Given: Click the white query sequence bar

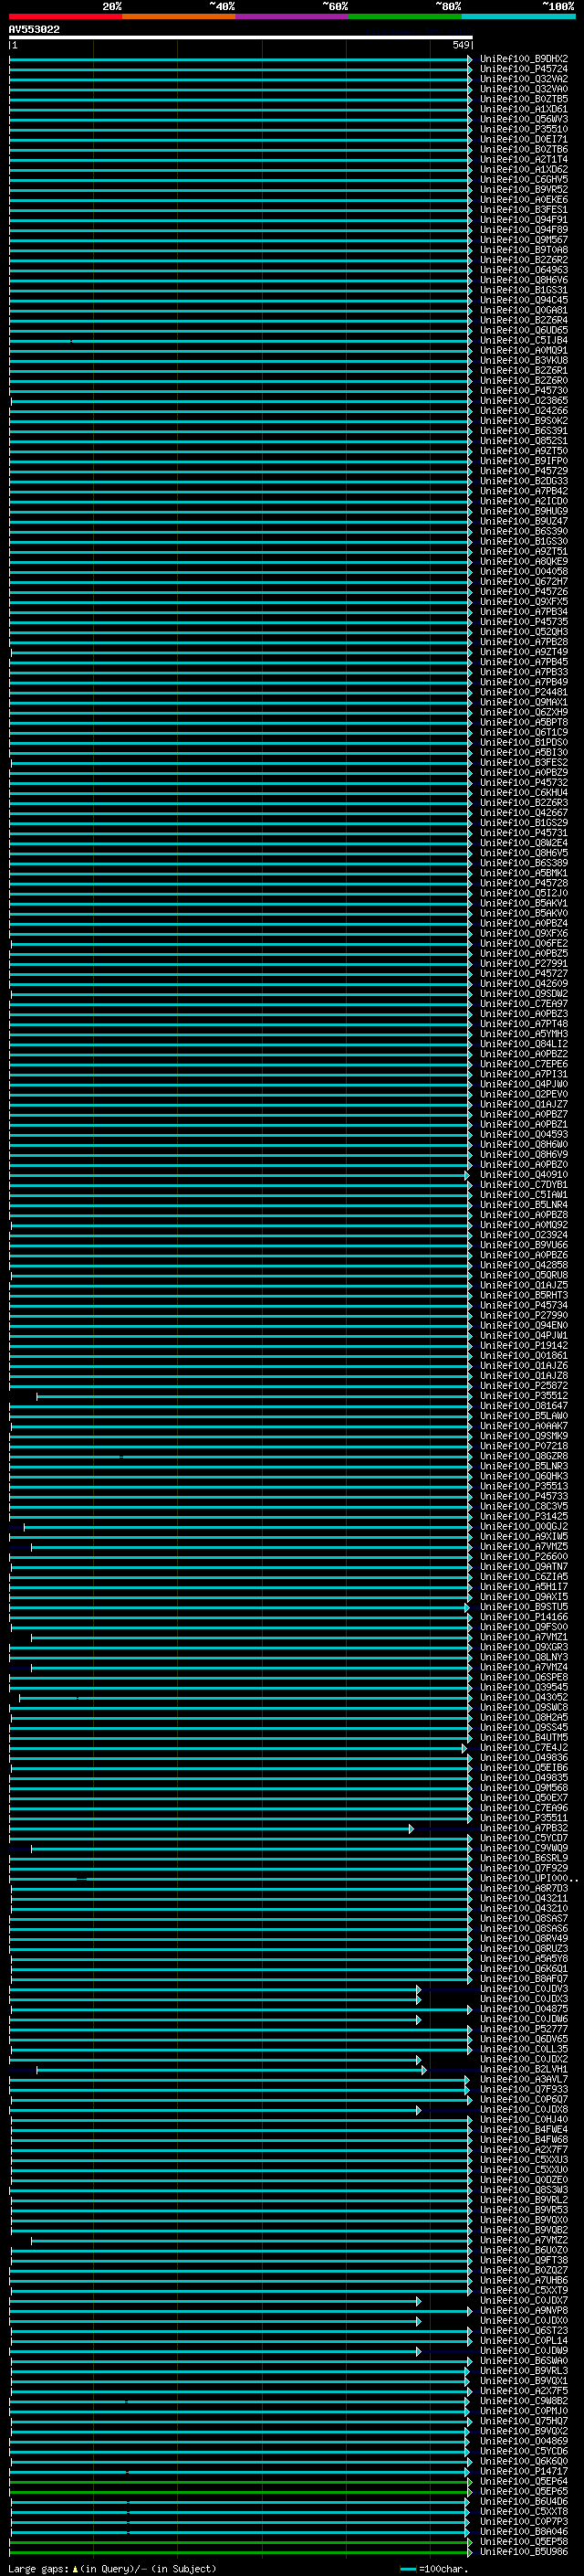Looking at the screenshot, I should tap(241, 37).
